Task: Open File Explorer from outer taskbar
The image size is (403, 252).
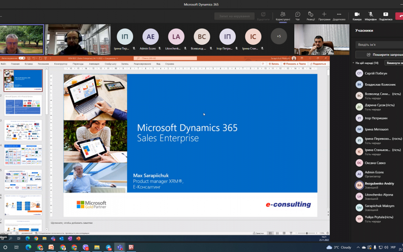Action: pyautogui.click(x=97, y=247)
